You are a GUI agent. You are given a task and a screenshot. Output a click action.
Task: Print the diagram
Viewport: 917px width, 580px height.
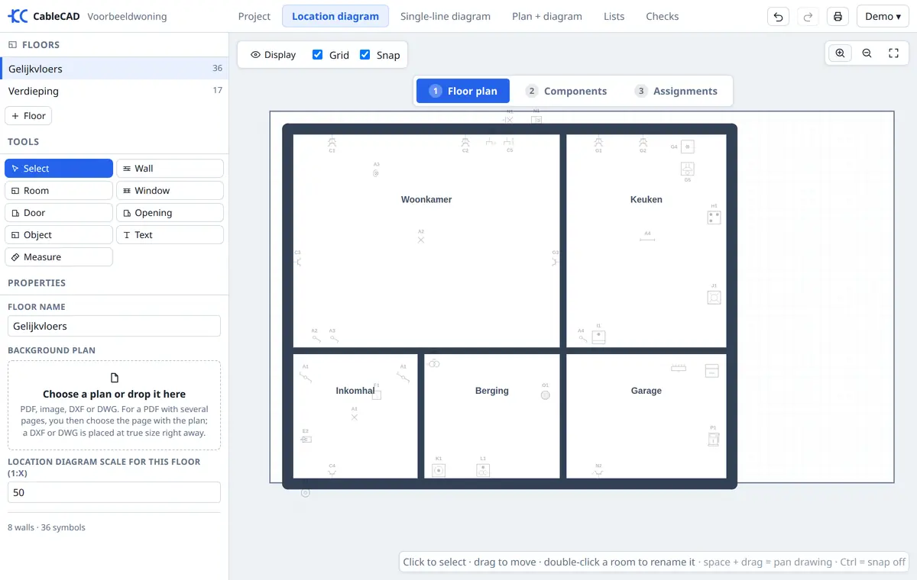838,17
